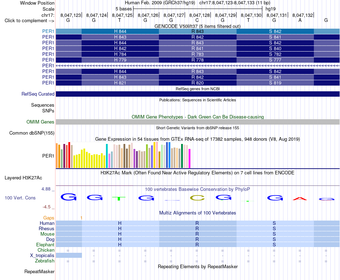Open the OMIM Gene Phenotypes green title
Viewport: 340px width, 280px height.
pyautogui.click(x=198, y=117)
